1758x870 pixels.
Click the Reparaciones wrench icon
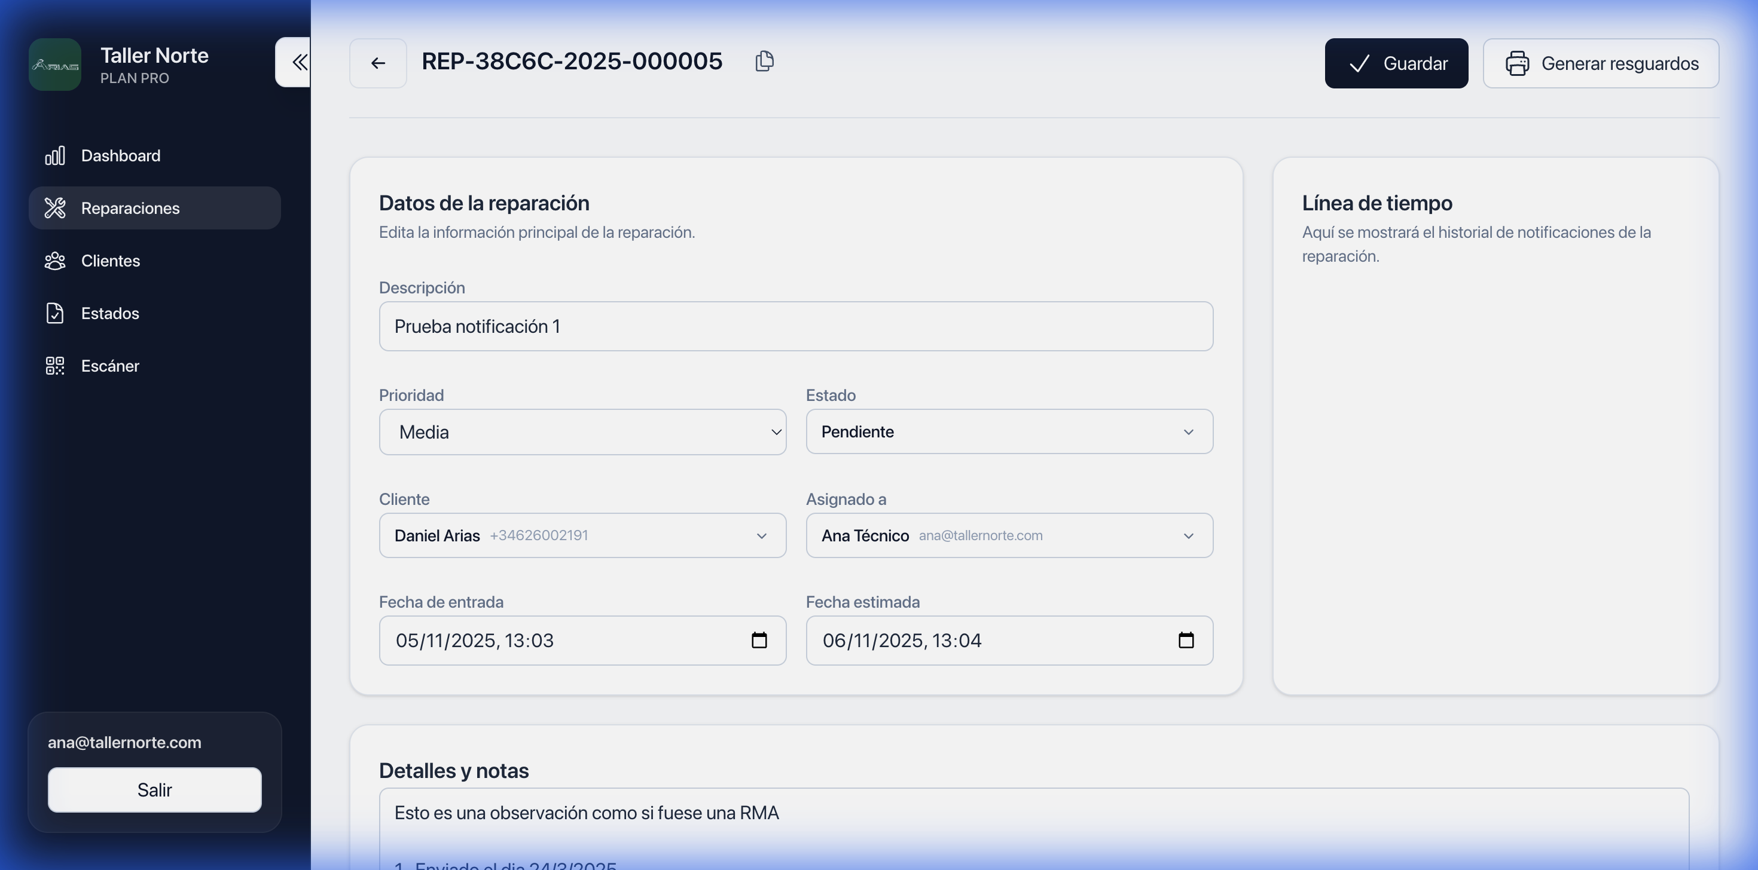tap(55, 207)
